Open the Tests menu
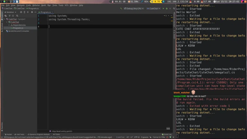This screenshot has height=139, width=247. tap(55, 5)
